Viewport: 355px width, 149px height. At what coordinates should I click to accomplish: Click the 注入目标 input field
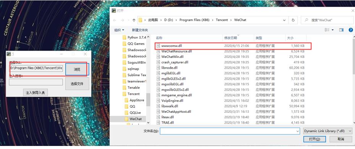pos(36,82)
